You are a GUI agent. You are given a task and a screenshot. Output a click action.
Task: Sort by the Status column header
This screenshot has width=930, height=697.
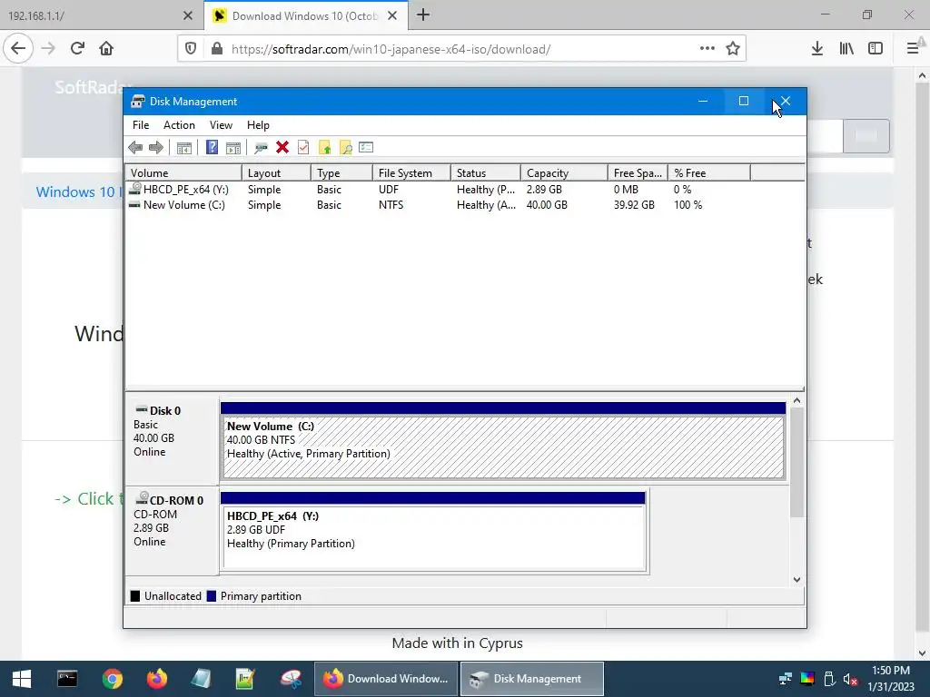(486, 173)
